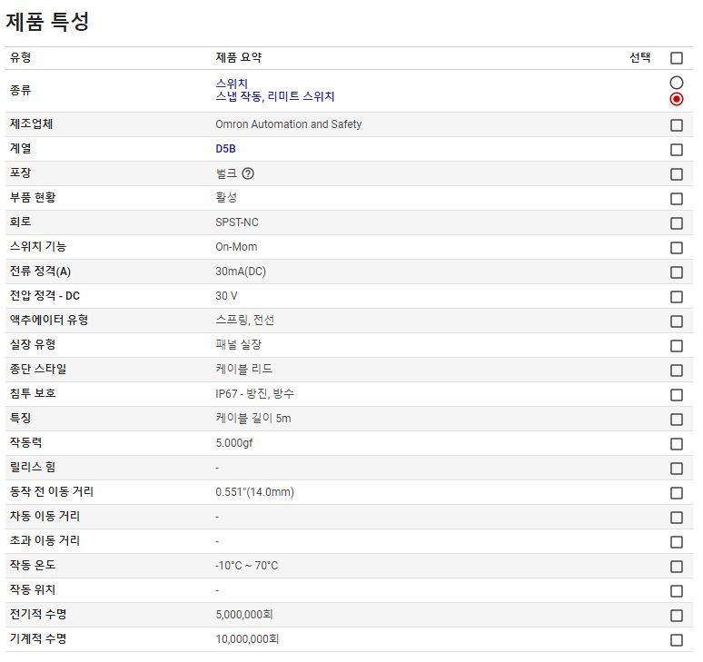703x662 pixels.
Task: Check the 제조업체 Omron row checkbox
Action: coord(676,125)
